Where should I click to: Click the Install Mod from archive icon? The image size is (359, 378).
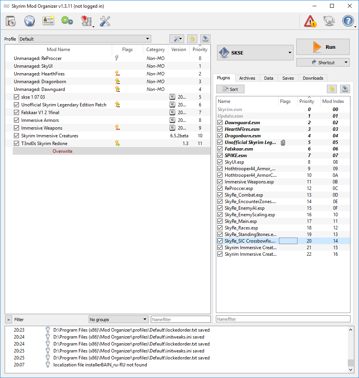pyautogui.click(x=11, y=21)
